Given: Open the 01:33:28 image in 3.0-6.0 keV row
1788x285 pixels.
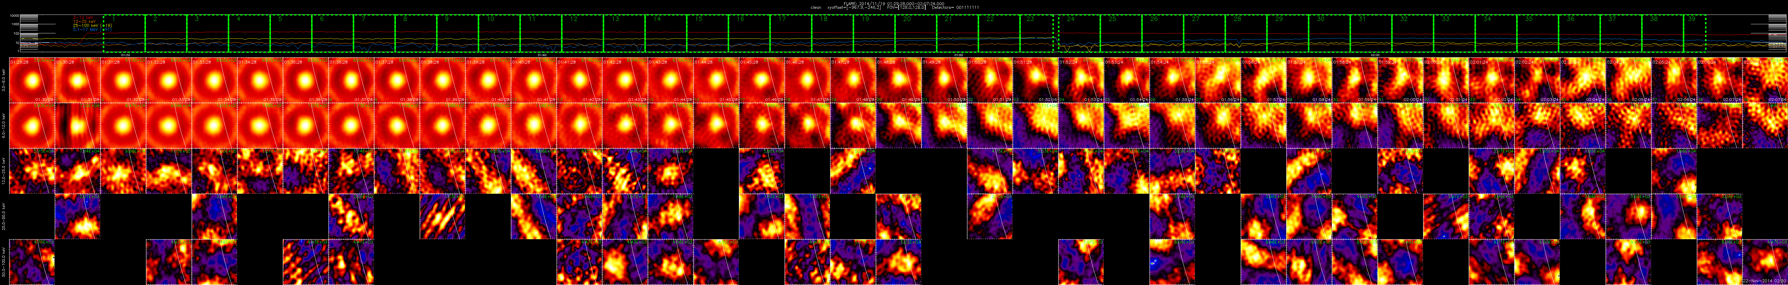Looking at the screenshot, I should click(x=214, y=80).
